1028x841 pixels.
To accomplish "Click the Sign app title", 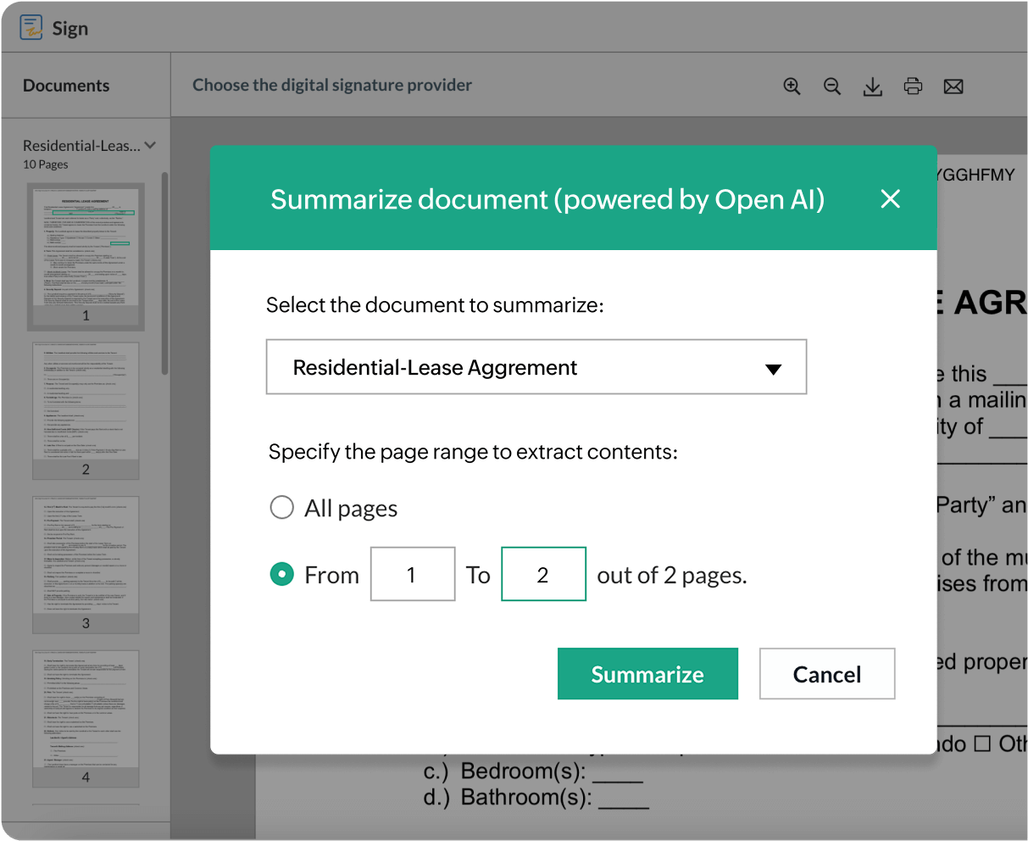I will coord(70,28).
